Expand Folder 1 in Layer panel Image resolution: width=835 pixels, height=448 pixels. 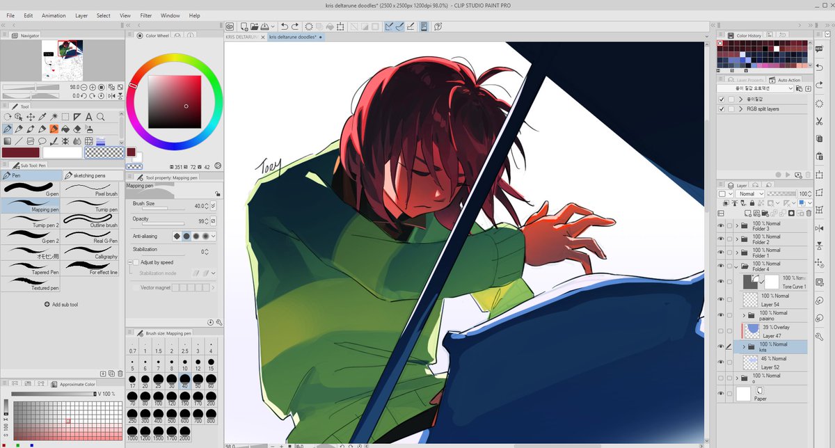737,252
